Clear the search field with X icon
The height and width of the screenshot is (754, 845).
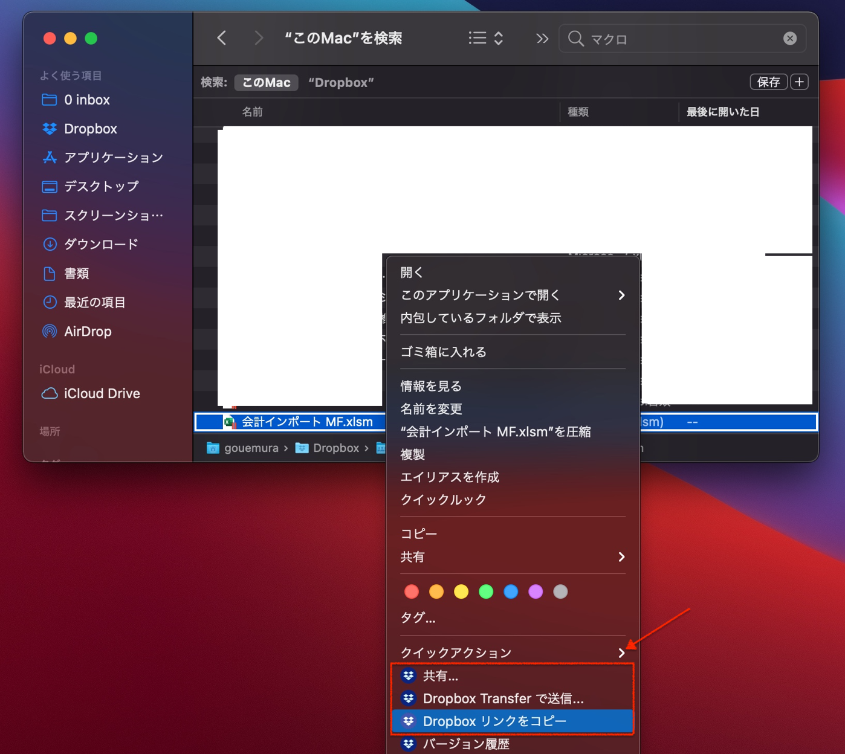click(x=790, y=39)
